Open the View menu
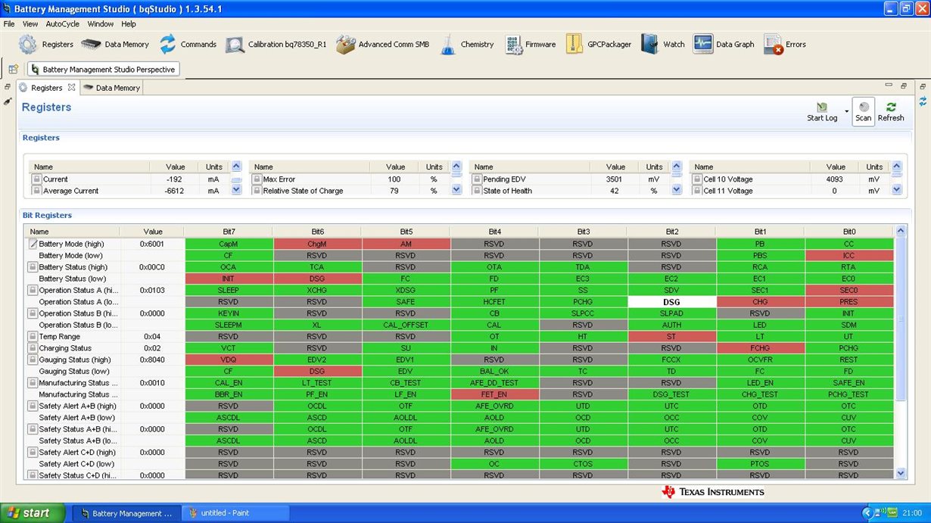 (x=30, y=24)
